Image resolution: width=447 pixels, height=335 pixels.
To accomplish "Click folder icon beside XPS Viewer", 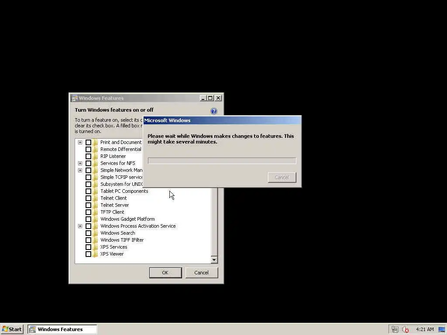I will point(95,254).
